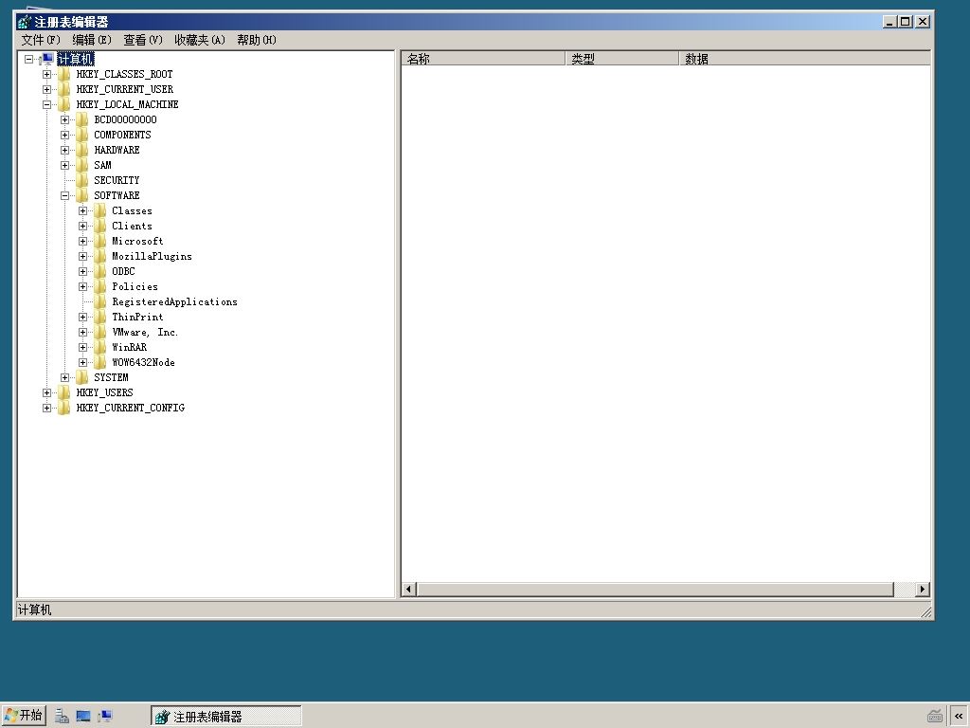Image resolution: width=970 pixels, height=728 pixels.
Task: Expand the HKEY_CLASSES_ROOT node
Action: [46, 74]
